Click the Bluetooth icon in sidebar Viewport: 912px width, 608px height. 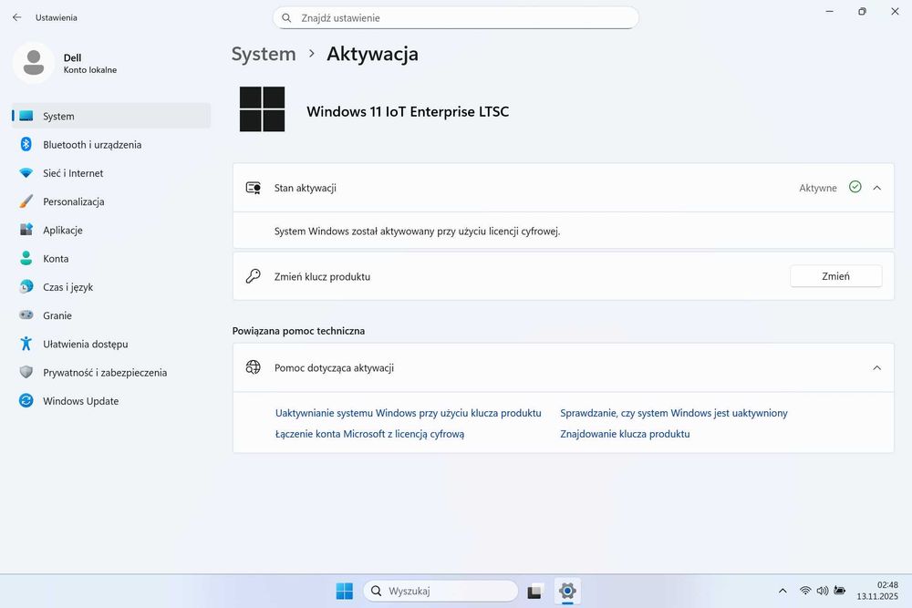click(26, 144)
